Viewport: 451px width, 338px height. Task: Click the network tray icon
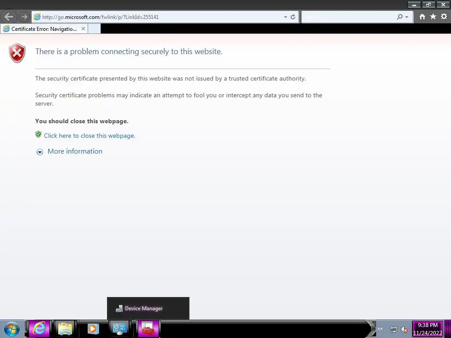tap(393, 329)
